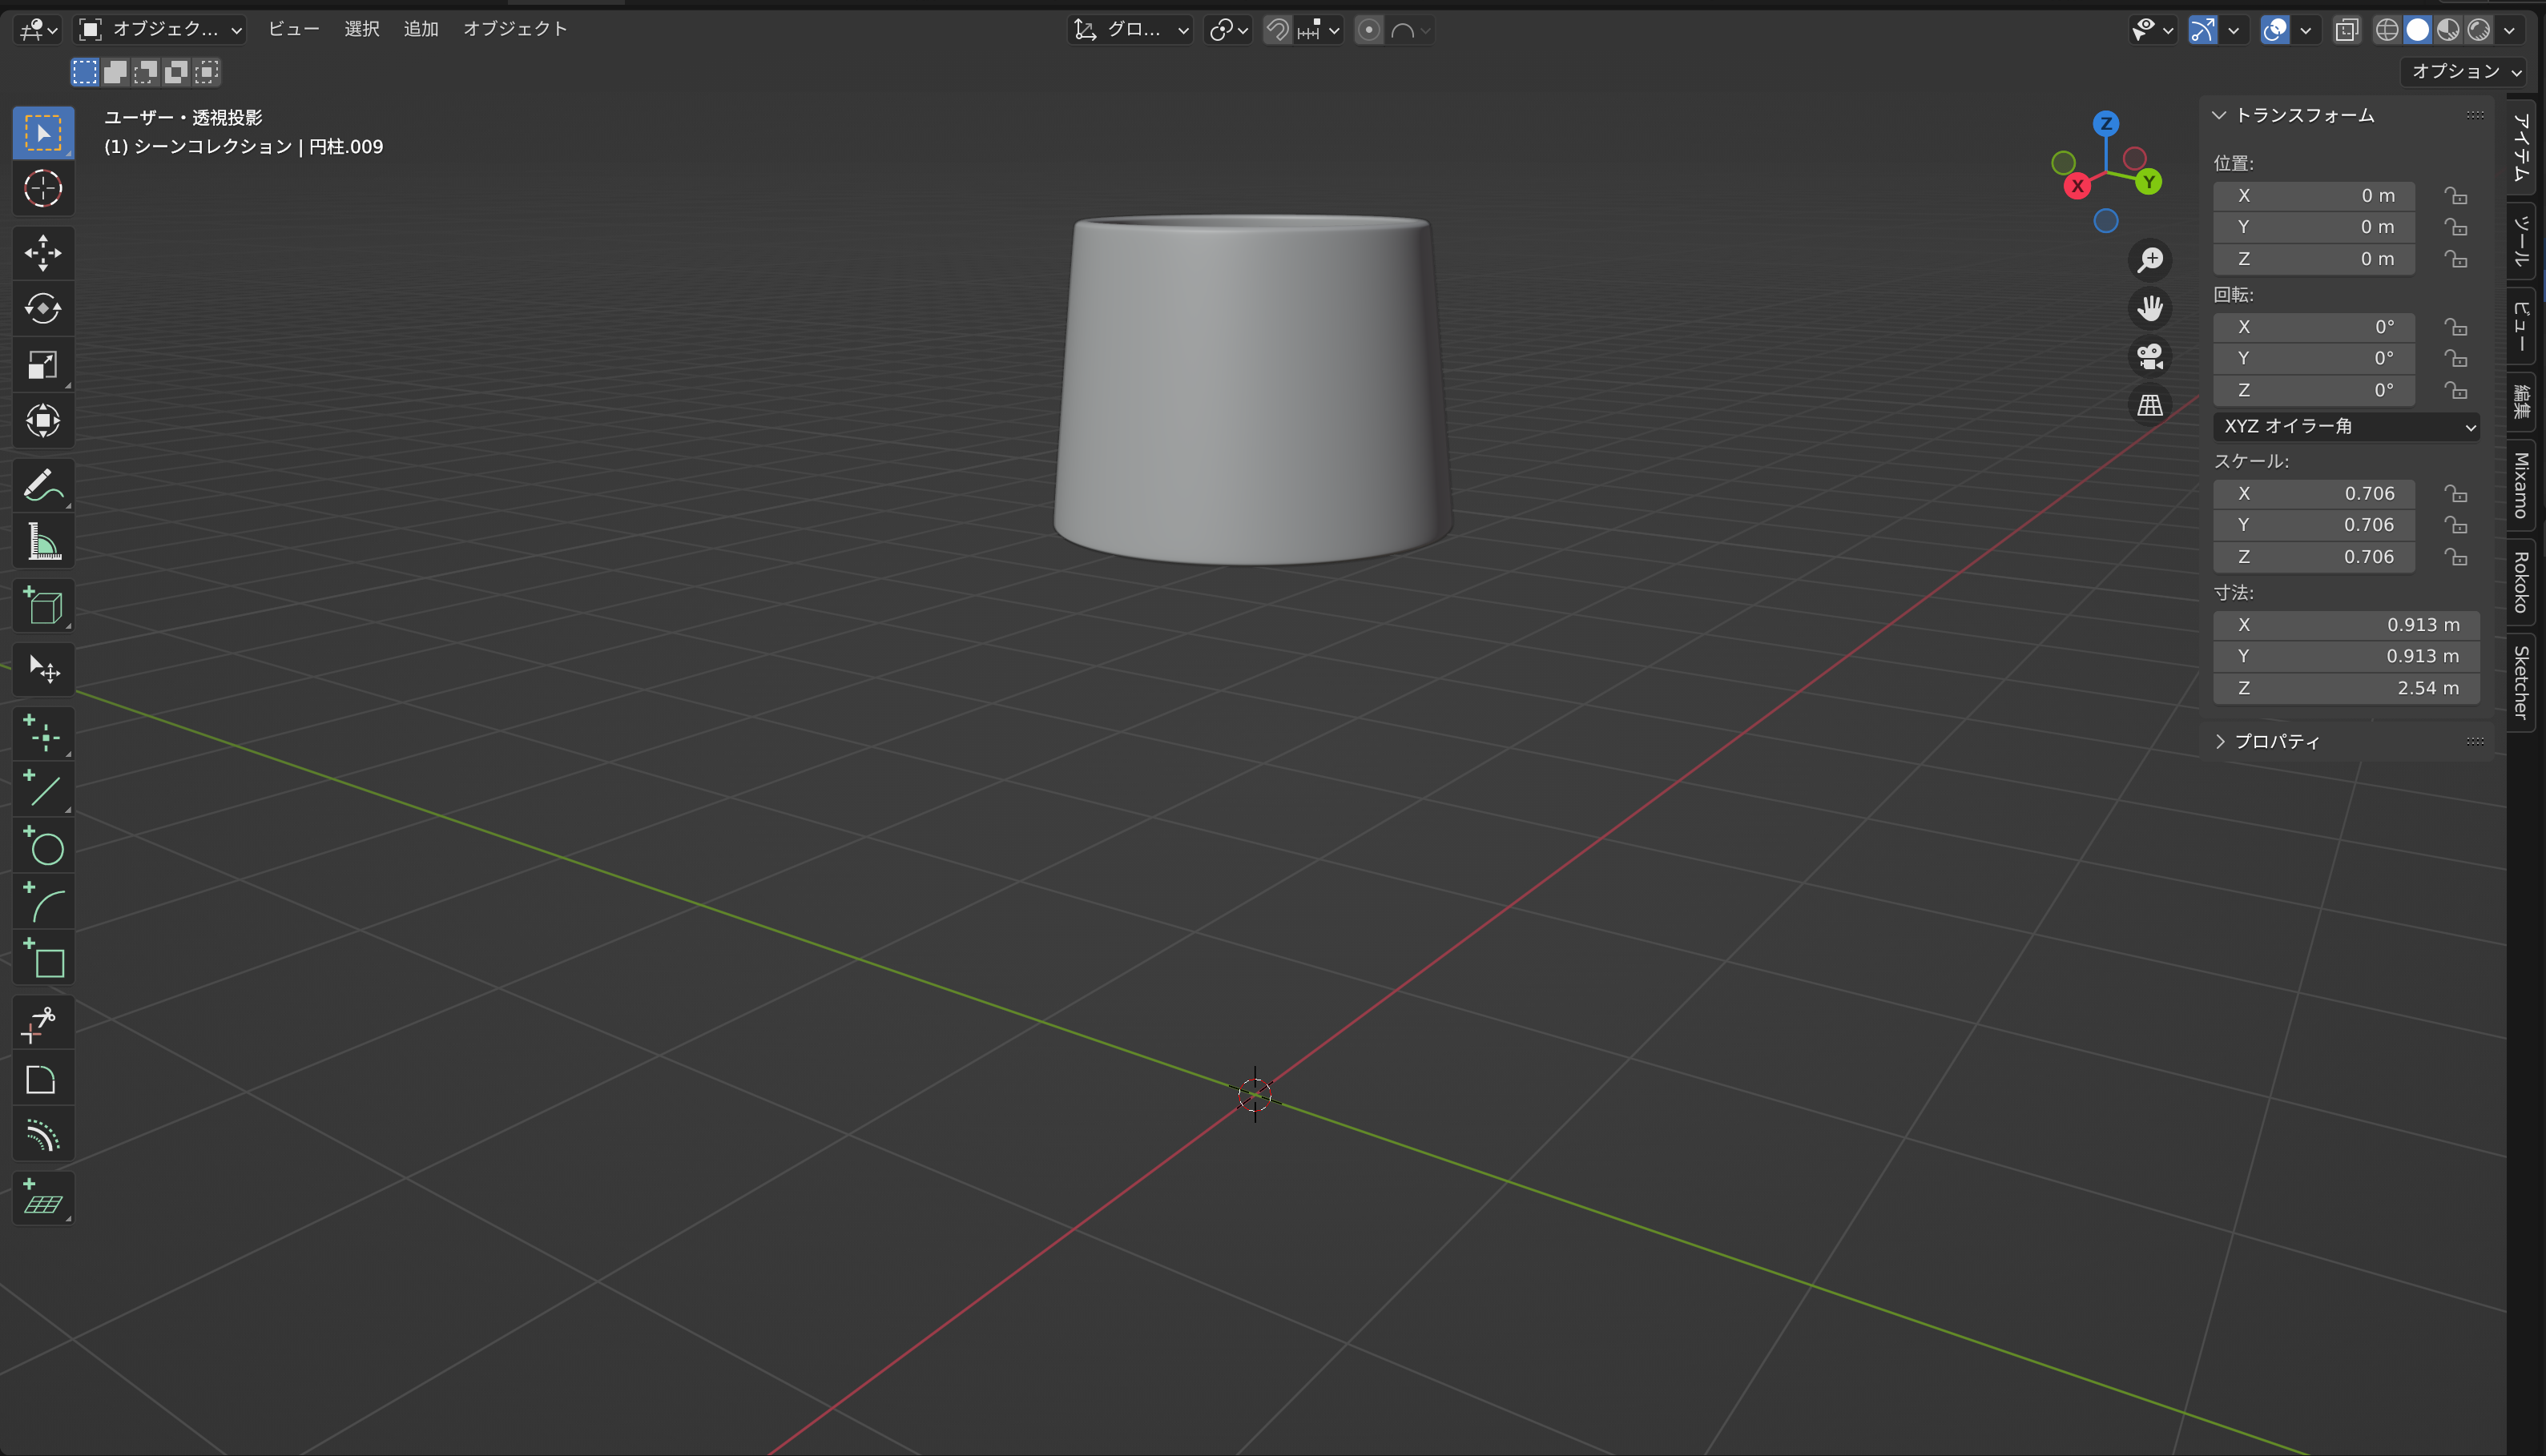Lock position X value
The height and width of the screenshot is (1456, 2546).
(x=2456, y=195)
